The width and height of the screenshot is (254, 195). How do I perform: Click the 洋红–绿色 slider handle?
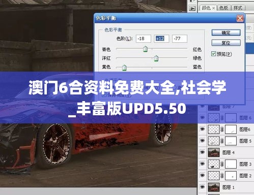point(156,58)
